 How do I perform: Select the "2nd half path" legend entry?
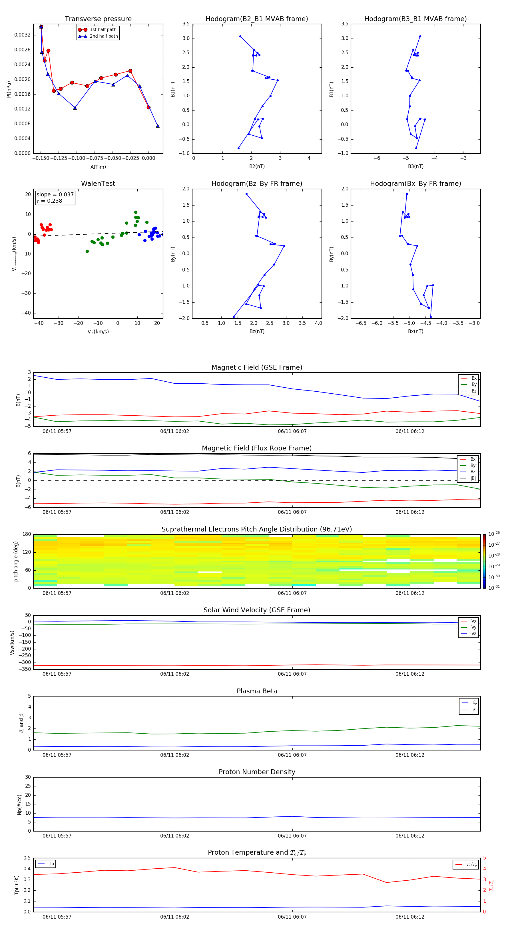(x=98, y=36)
